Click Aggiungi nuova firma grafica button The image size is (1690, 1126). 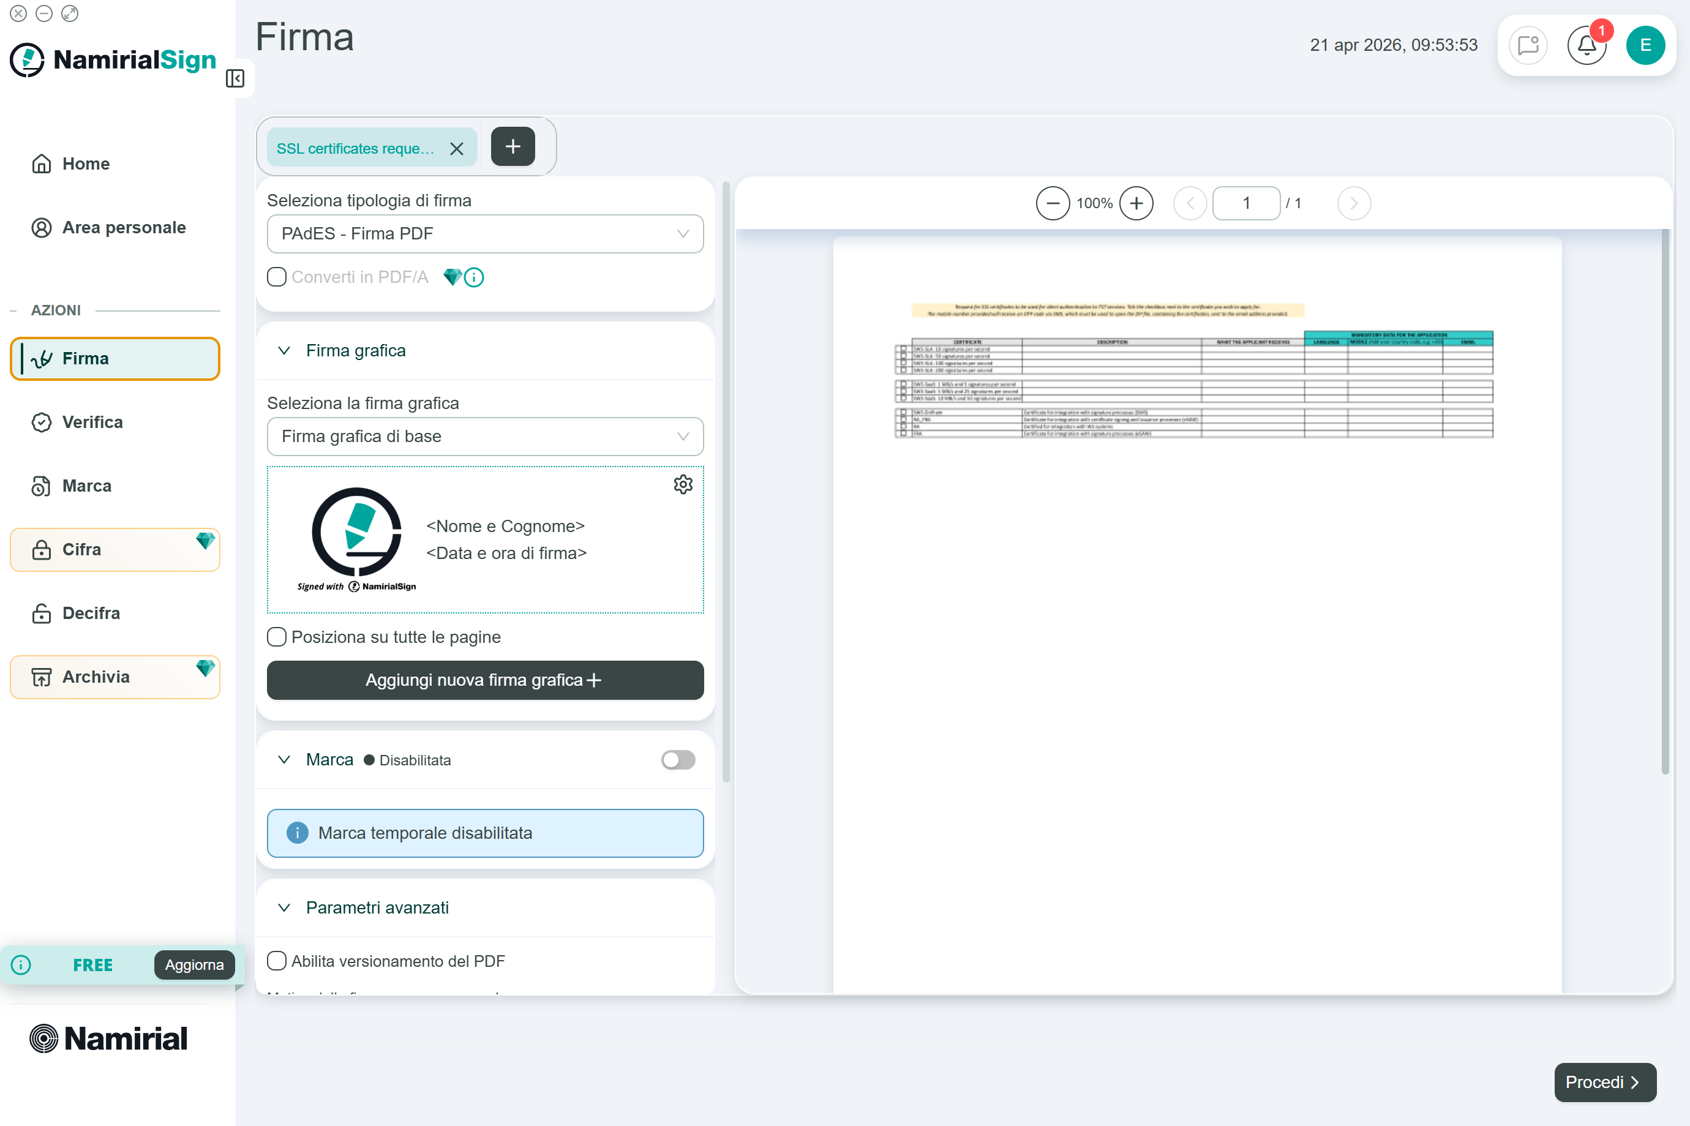tap(484, 680)
